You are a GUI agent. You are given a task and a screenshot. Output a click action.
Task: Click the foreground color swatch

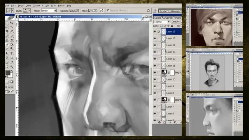tap(7, 73)
